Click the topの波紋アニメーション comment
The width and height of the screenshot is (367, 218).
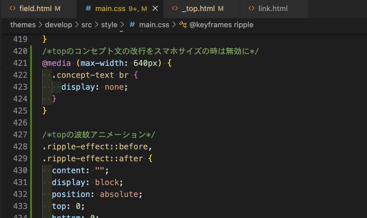[99, 135]
